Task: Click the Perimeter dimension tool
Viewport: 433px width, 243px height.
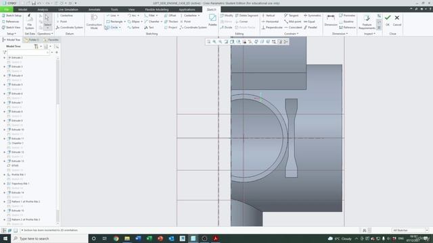Action: (347, 16)
